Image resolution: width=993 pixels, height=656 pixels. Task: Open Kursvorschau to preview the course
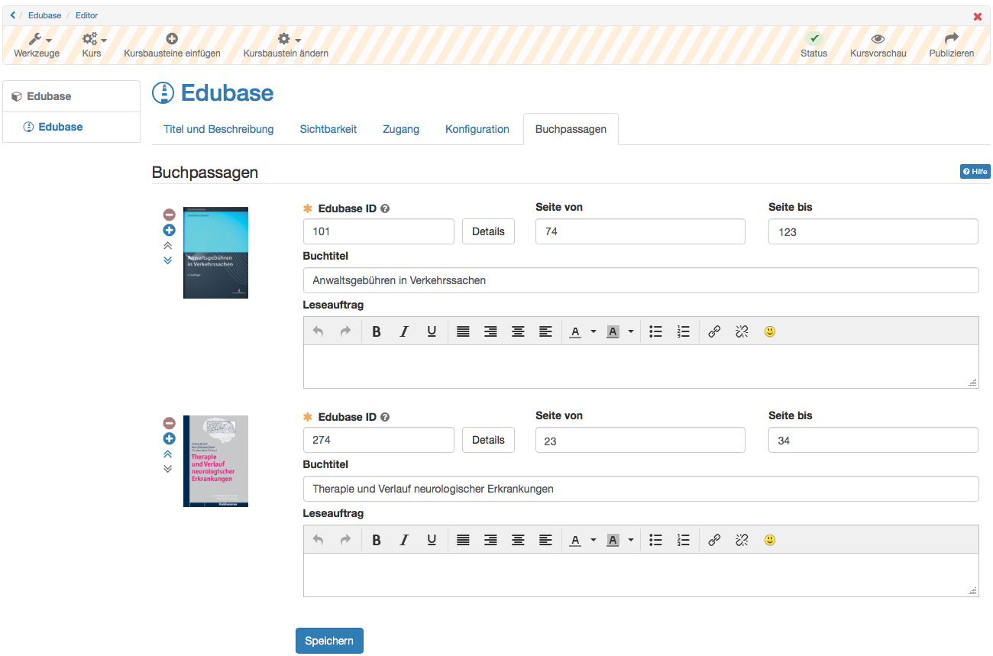pos(877,44)
